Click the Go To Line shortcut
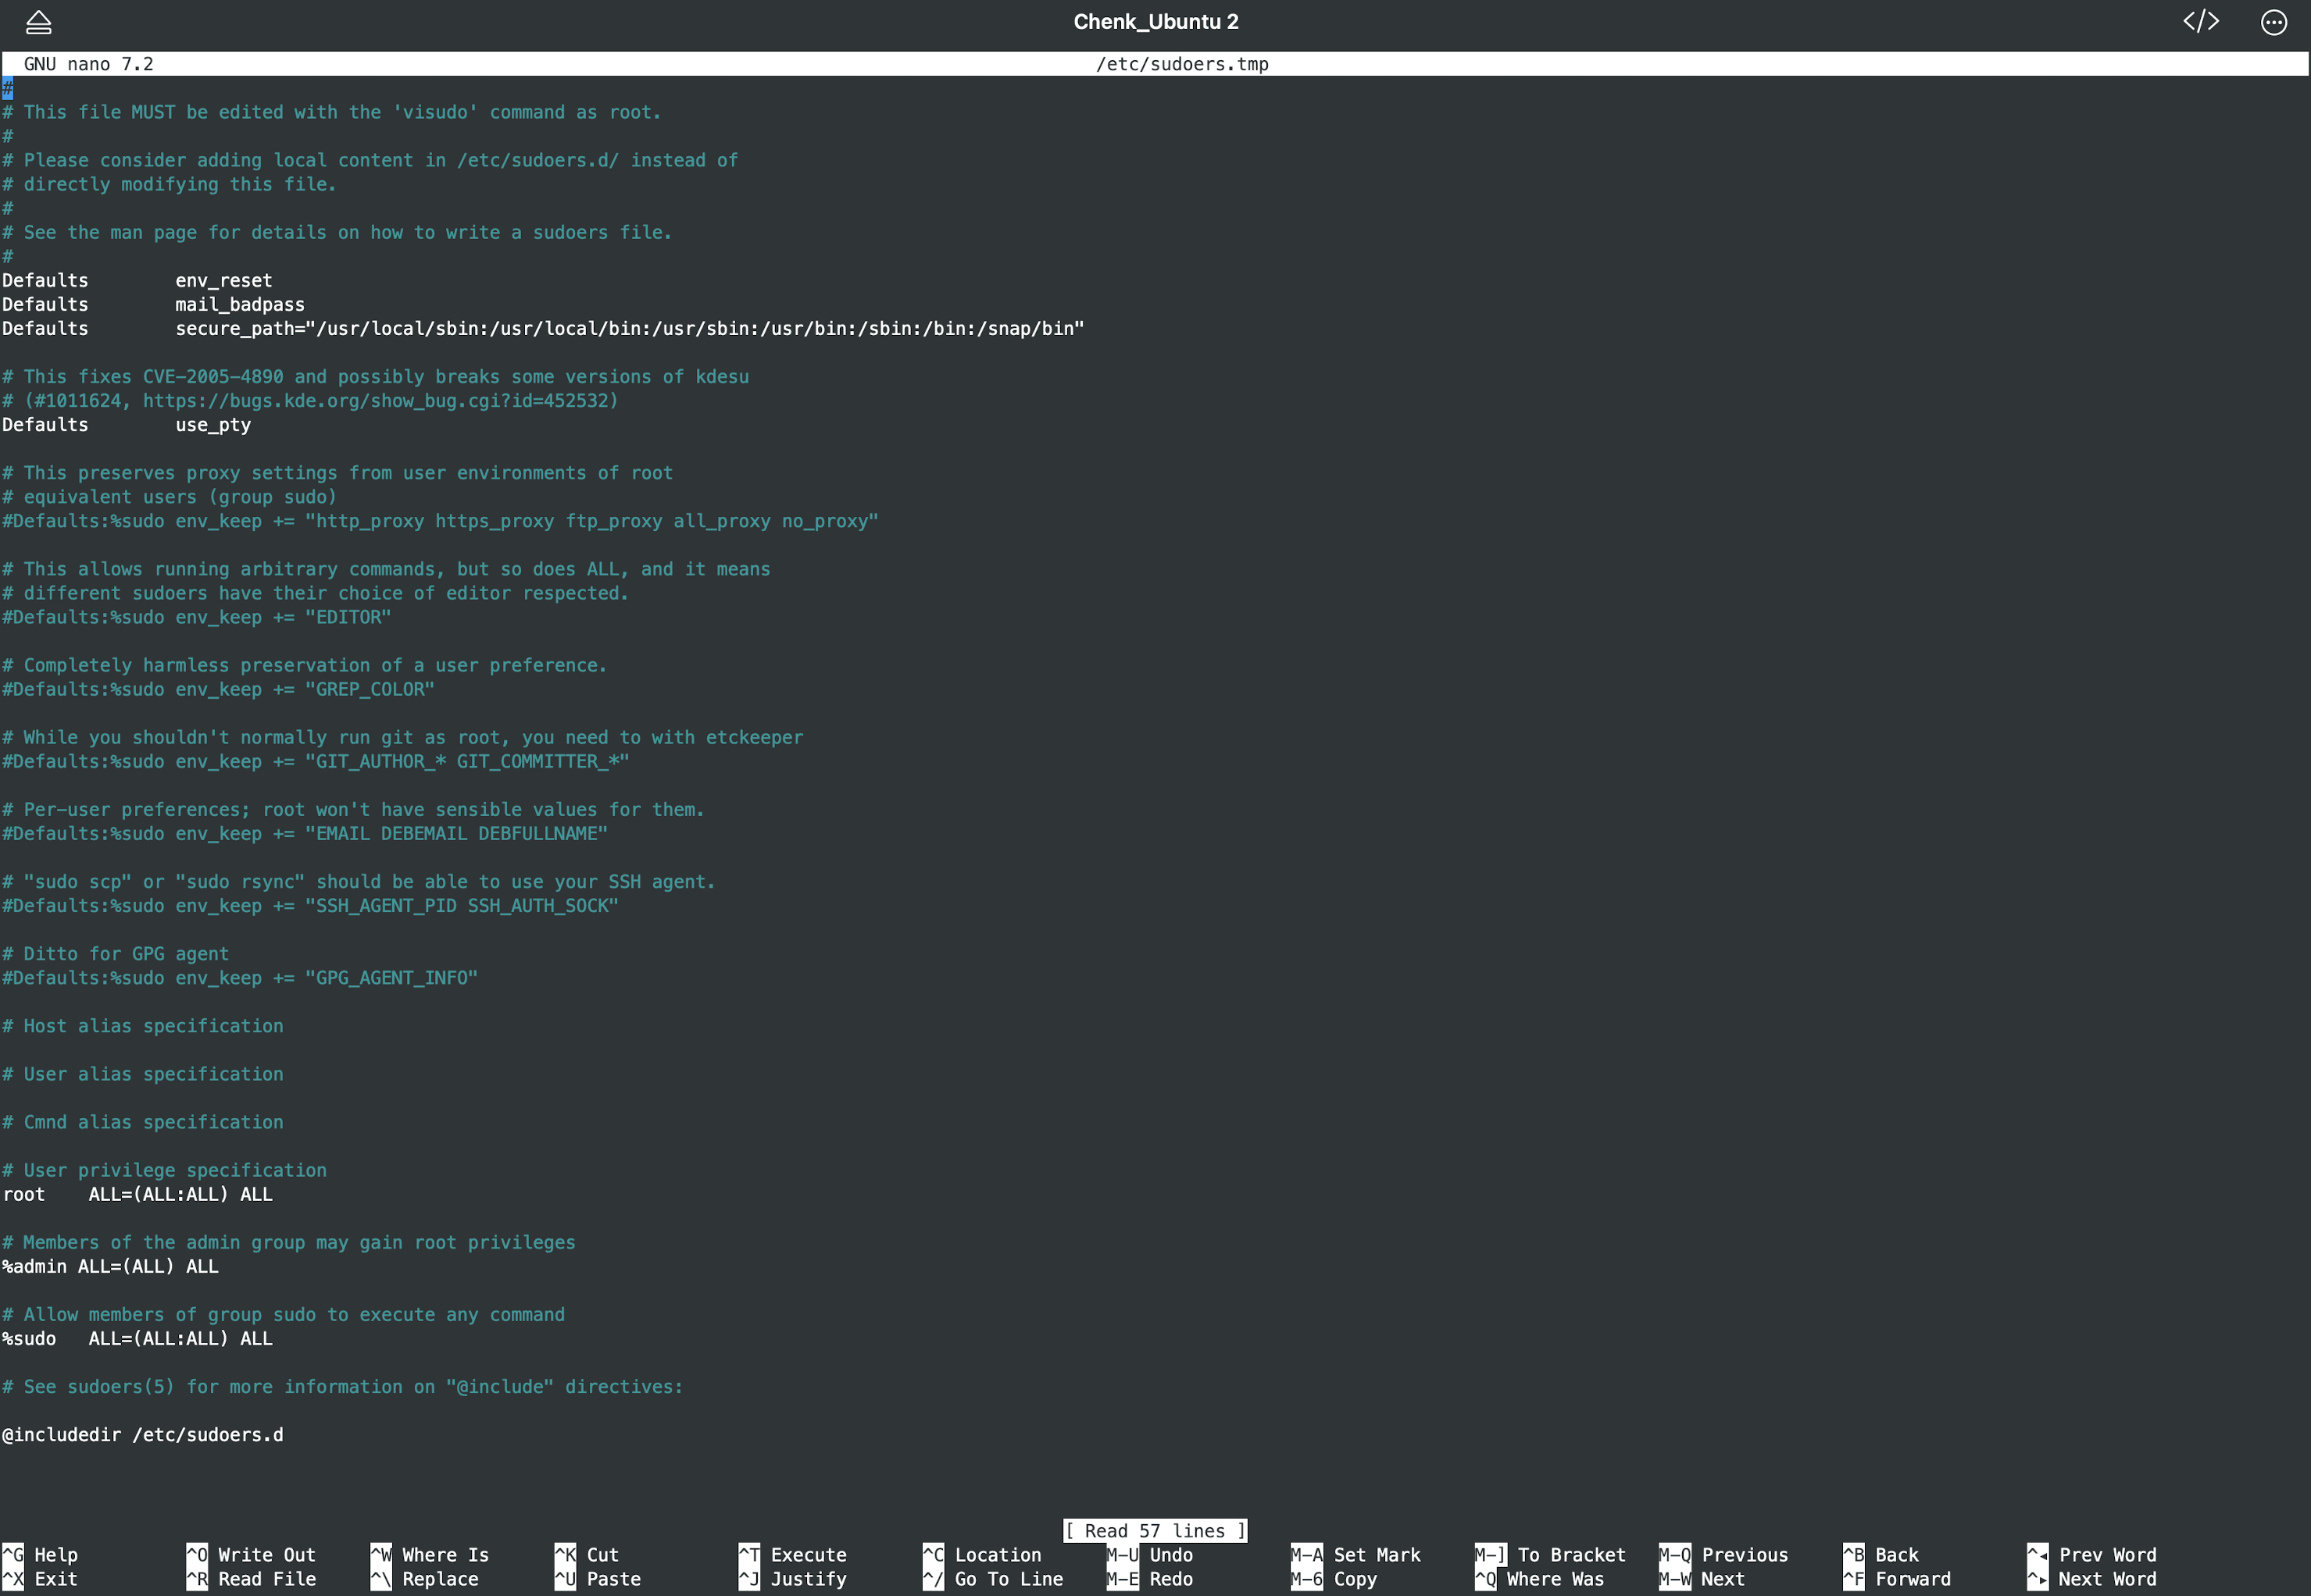The image size is (2311, 1596). (994, 1579)
